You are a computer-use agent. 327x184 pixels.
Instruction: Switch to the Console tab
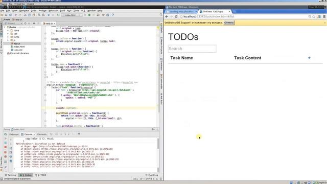coord(28,134)
